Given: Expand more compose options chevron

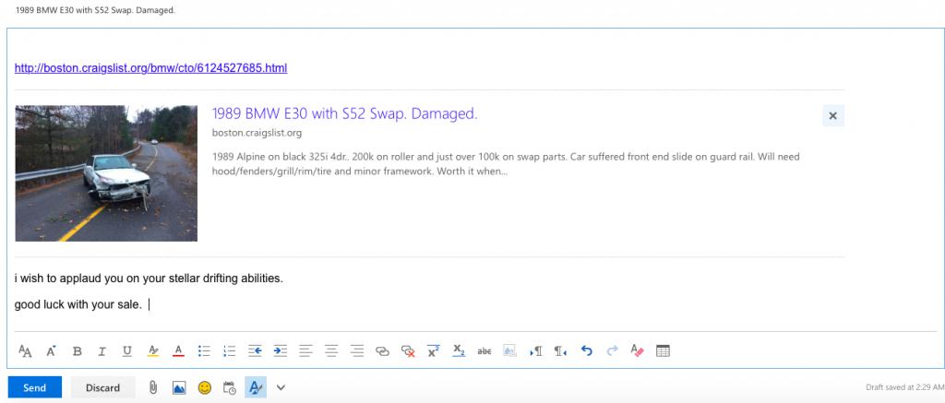Looking at the screenshot, I should (281, 388).
